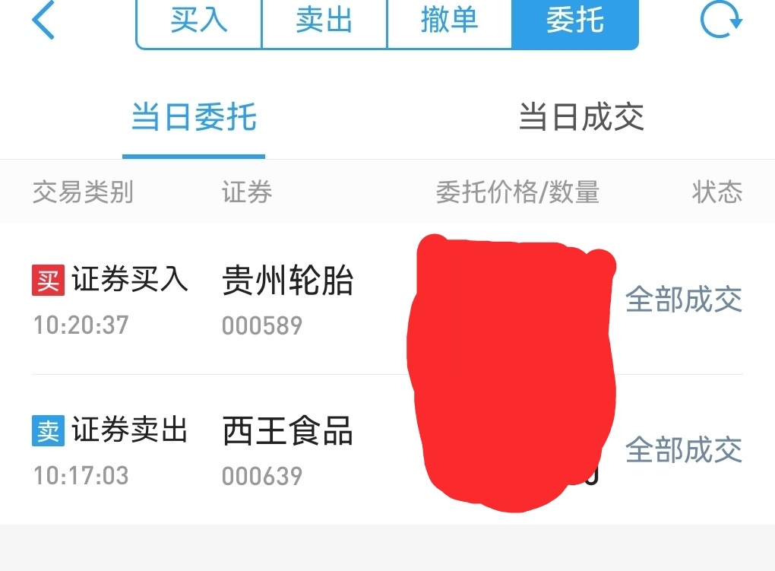Open 西王食品 stock entry
The width and height of the screenshot is (775, 571).
click(x=288, y=430)
